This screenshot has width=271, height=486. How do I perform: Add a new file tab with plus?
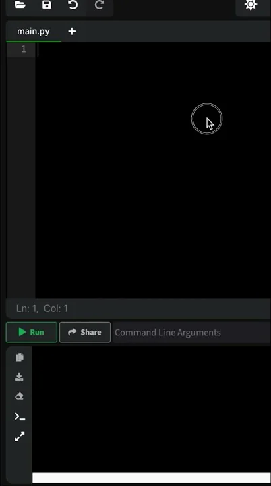click(72, 31)
